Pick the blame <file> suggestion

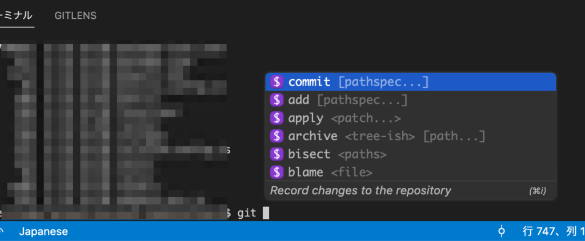410,172
